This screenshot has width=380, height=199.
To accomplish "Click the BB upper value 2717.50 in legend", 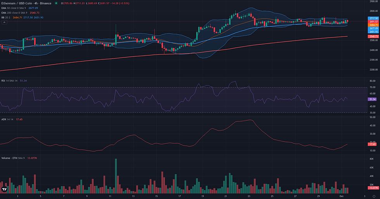I will [x=28, y=18].
